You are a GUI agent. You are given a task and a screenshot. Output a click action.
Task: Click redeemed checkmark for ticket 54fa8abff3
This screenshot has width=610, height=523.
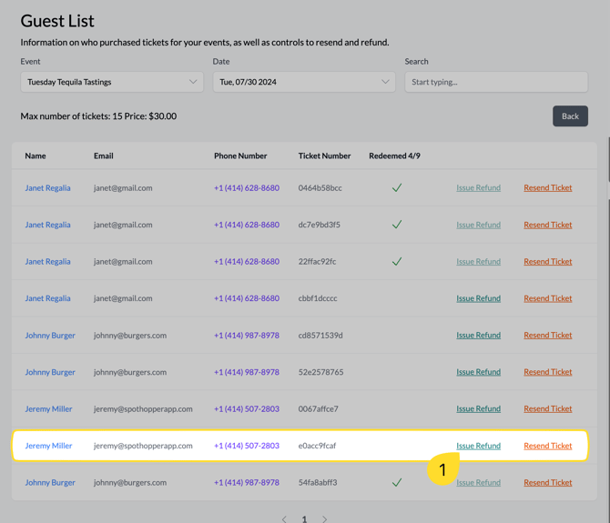point(397,483)
